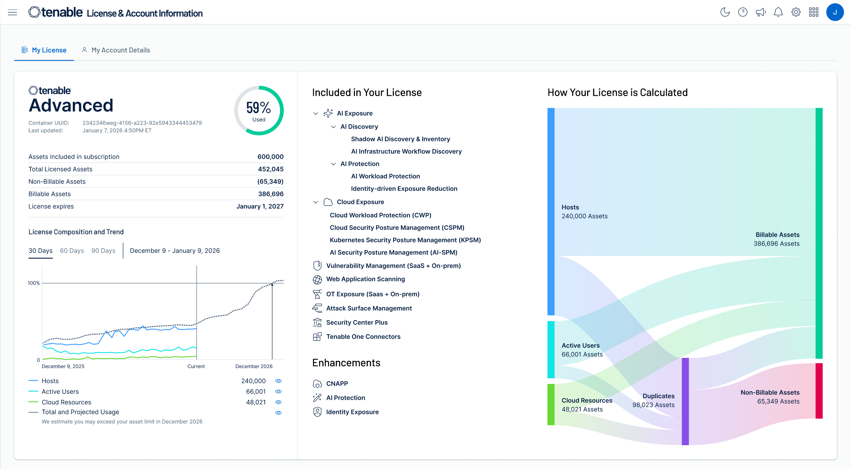851x469 pixels.
Task: Select the 60 Days range
Action: pos(72,251)
